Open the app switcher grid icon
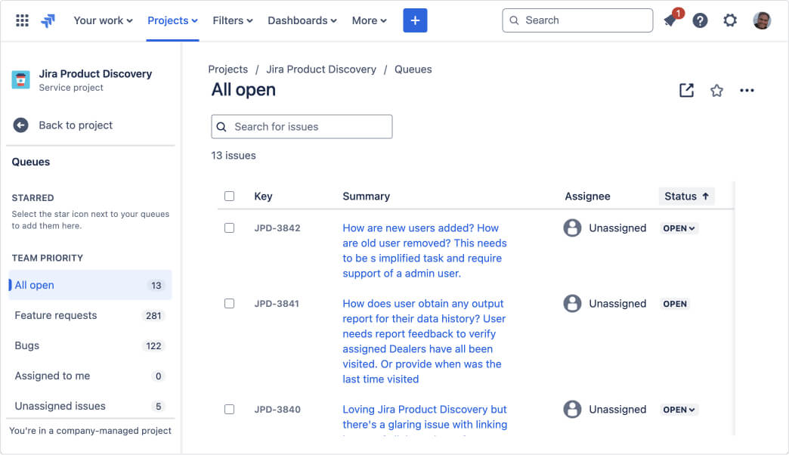 pos(23,20)
